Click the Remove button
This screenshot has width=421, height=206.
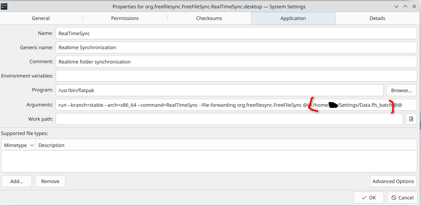[50, 181]
